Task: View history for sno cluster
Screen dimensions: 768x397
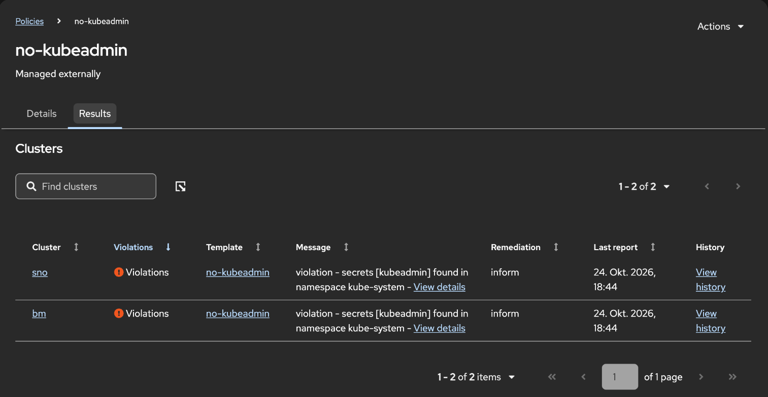Action: (711, 280)
